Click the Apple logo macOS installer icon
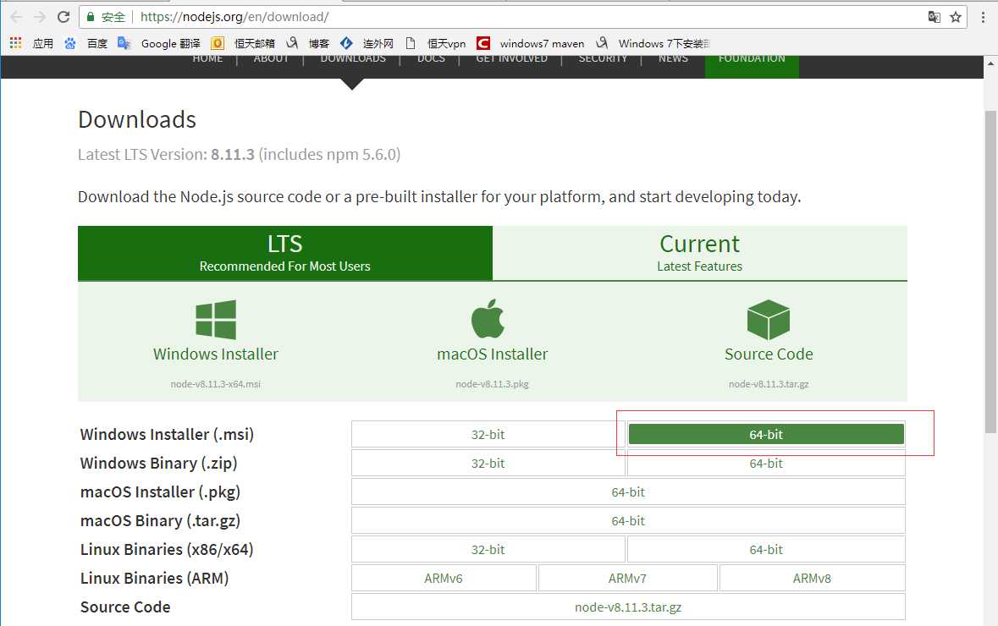This screenshot has height=626, width=998. point(488,318)
